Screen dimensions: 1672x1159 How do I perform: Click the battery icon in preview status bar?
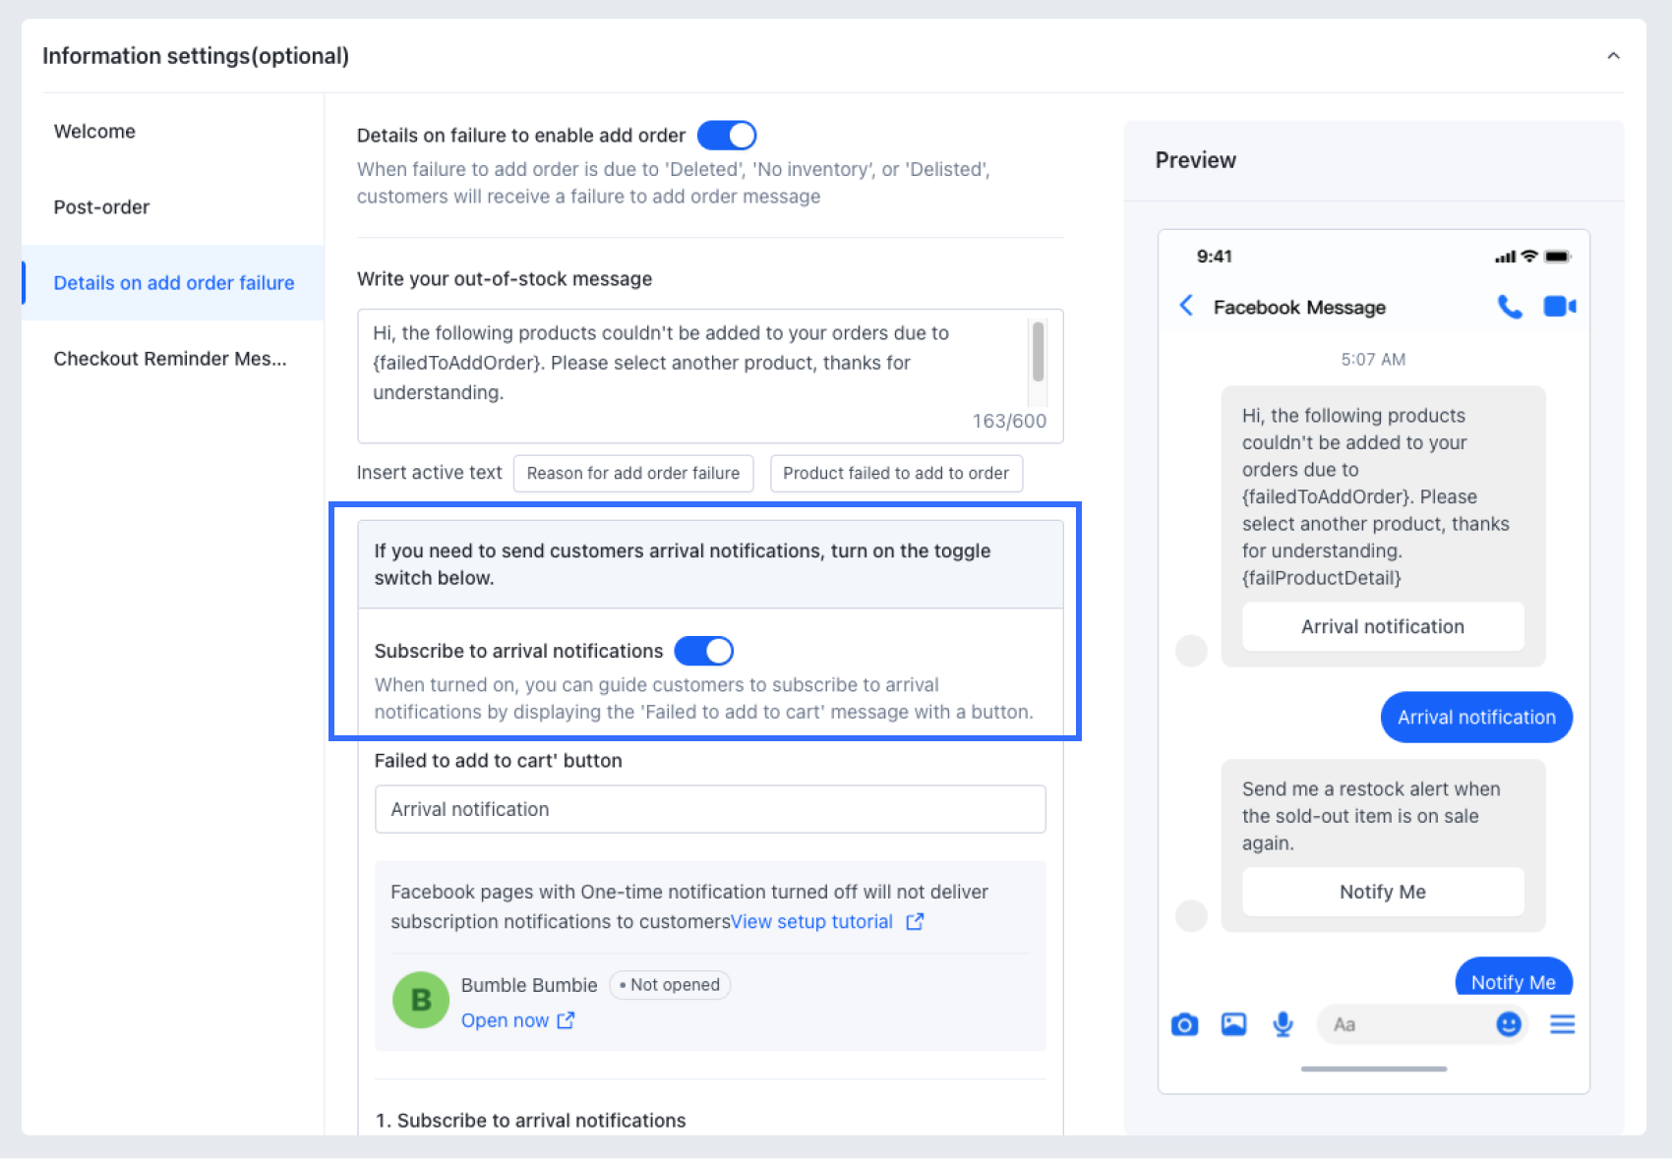[x=1558, y=257]
